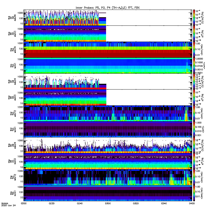Image resolution: width=205 pixels, height=219 pixels.
Task: Click '<|mV/m|>' units beside the fbk edc12 panel
Action: [x=202, y=177]
